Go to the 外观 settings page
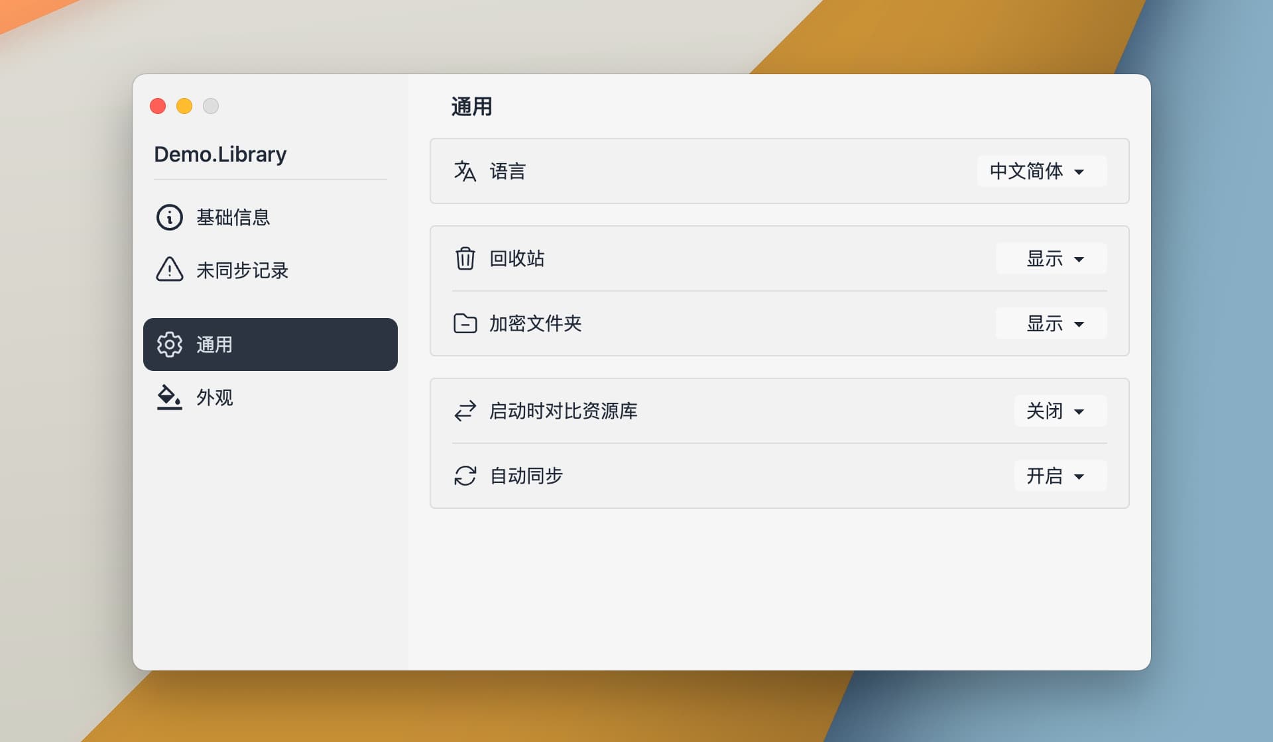This screenshot has height=742, width=1273. click(x=215, y=397)
